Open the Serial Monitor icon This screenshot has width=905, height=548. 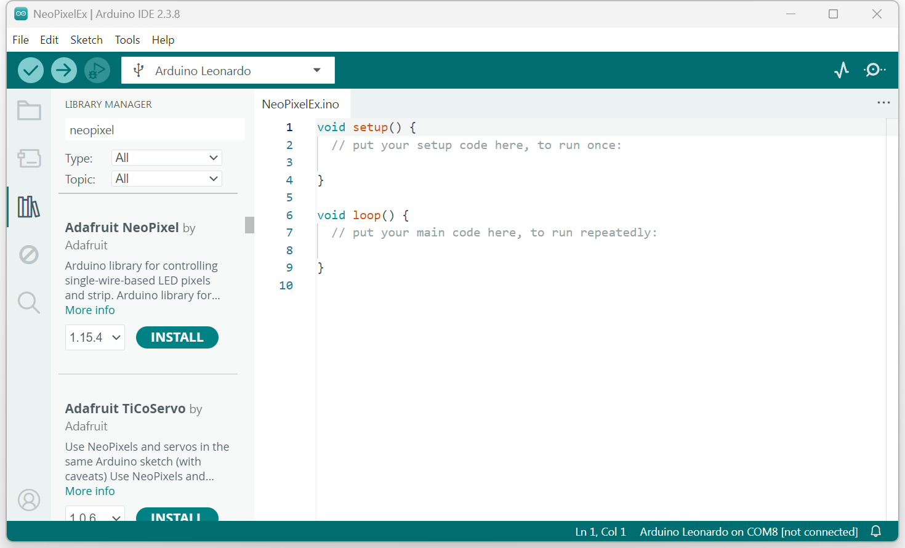874,70
